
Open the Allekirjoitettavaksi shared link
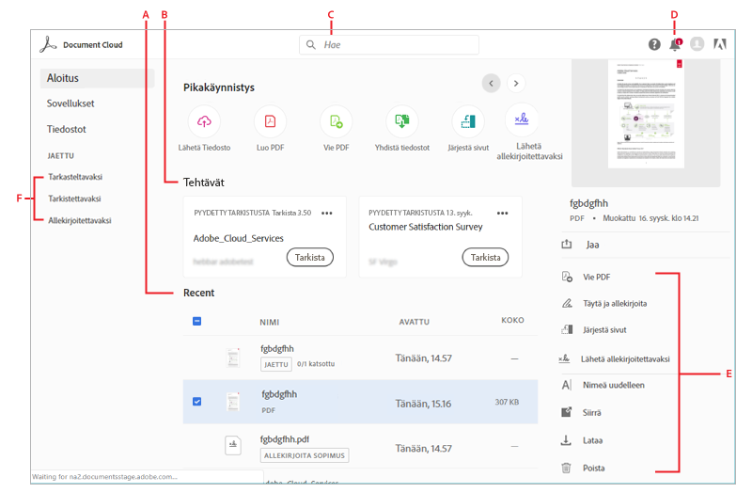80,220
